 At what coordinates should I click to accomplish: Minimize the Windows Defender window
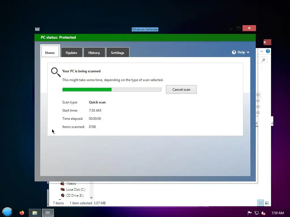pos(231,28)
